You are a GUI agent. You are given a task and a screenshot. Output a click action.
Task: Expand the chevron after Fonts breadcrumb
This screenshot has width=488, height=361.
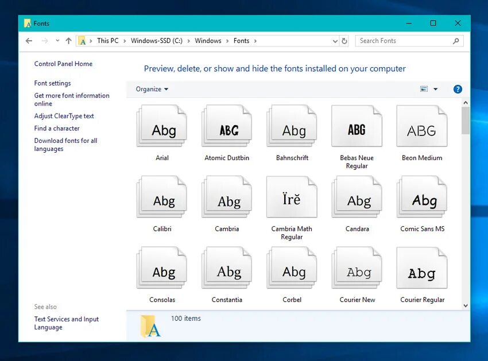point(255,41)
